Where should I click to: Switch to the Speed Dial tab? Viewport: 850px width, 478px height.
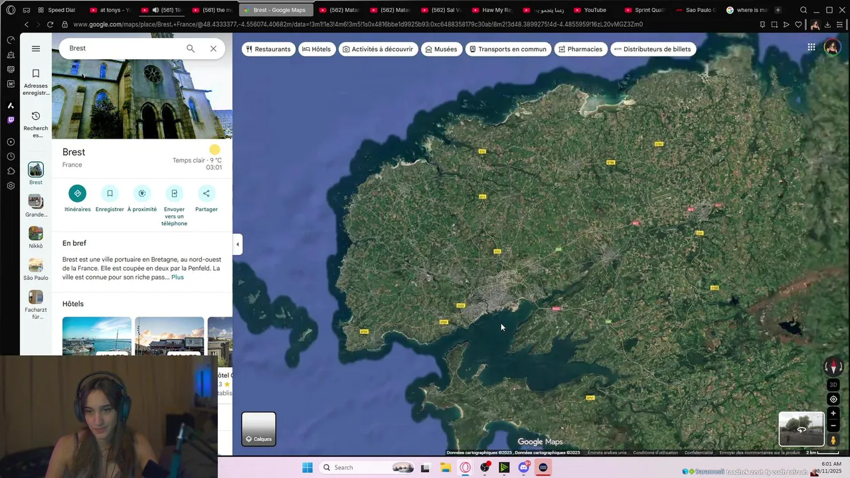56,10
